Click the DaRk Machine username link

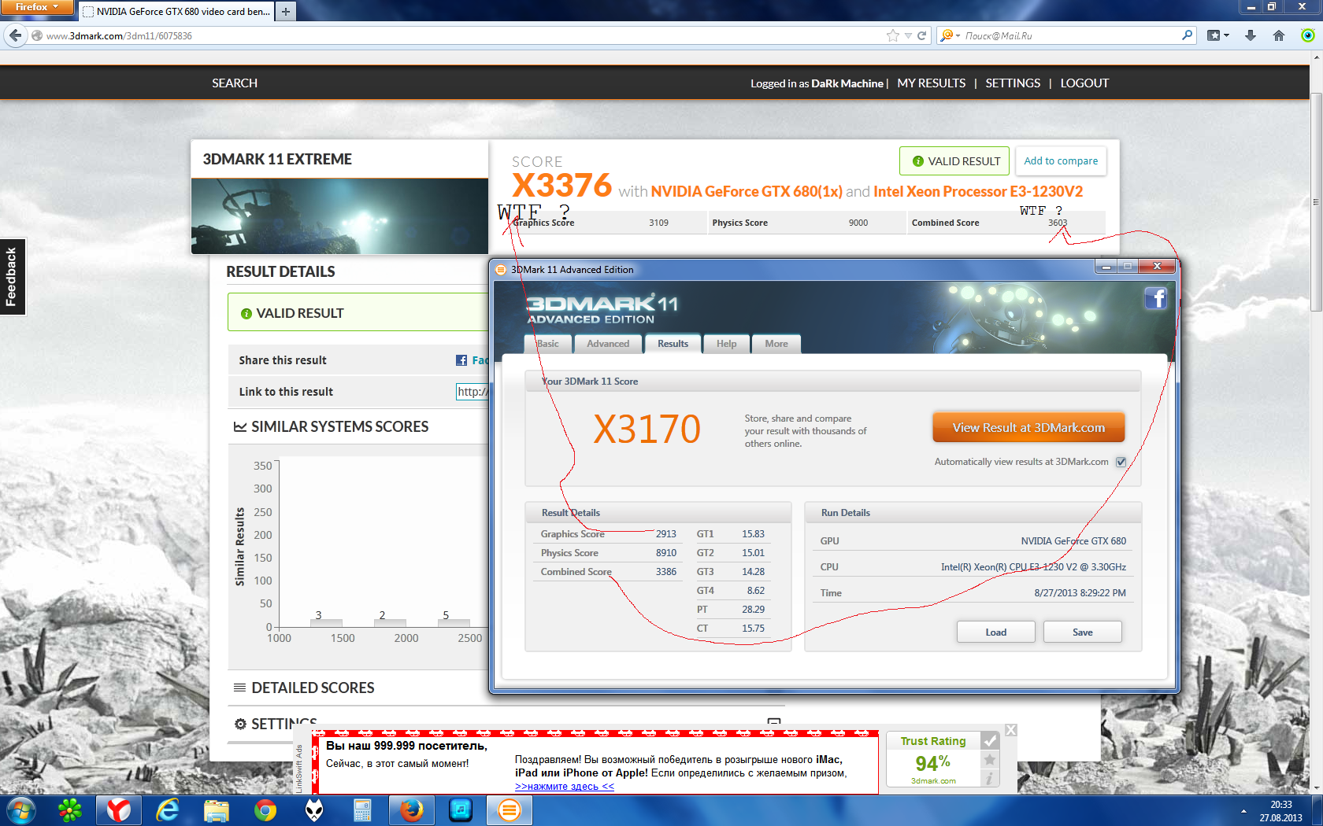coord(847,83)
